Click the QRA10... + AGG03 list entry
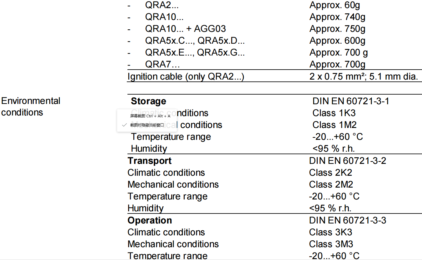The image size is (422, 260). coord(185,29)
